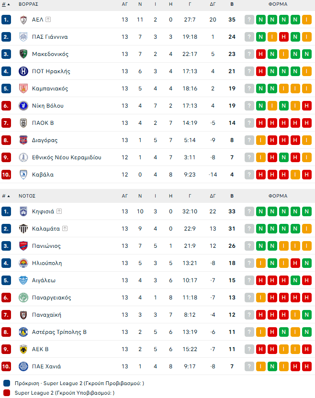Open the Καμπανιακός team name link

[x=50, y=88]
